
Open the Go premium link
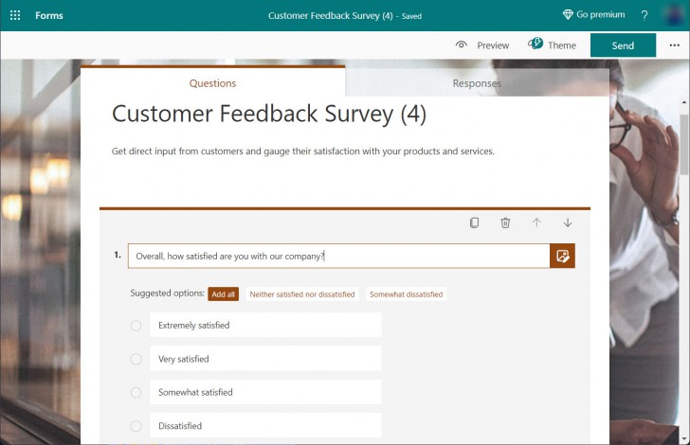(593, 14)
